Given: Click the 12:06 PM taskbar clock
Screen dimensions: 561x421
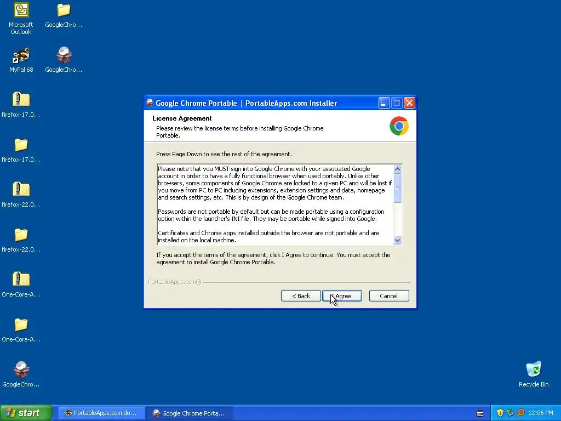Looking at the screenshot, I should pos(541,413).
